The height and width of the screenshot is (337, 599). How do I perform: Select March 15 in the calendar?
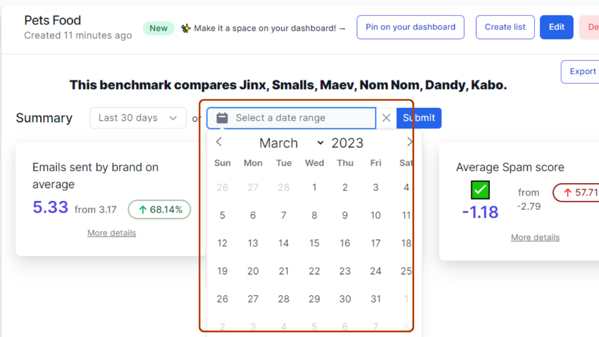[314, 243]
